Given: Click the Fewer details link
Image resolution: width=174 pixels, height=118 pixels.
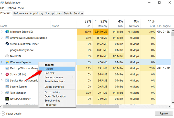Looking at the screenshot, I should (x=14, y=114).
